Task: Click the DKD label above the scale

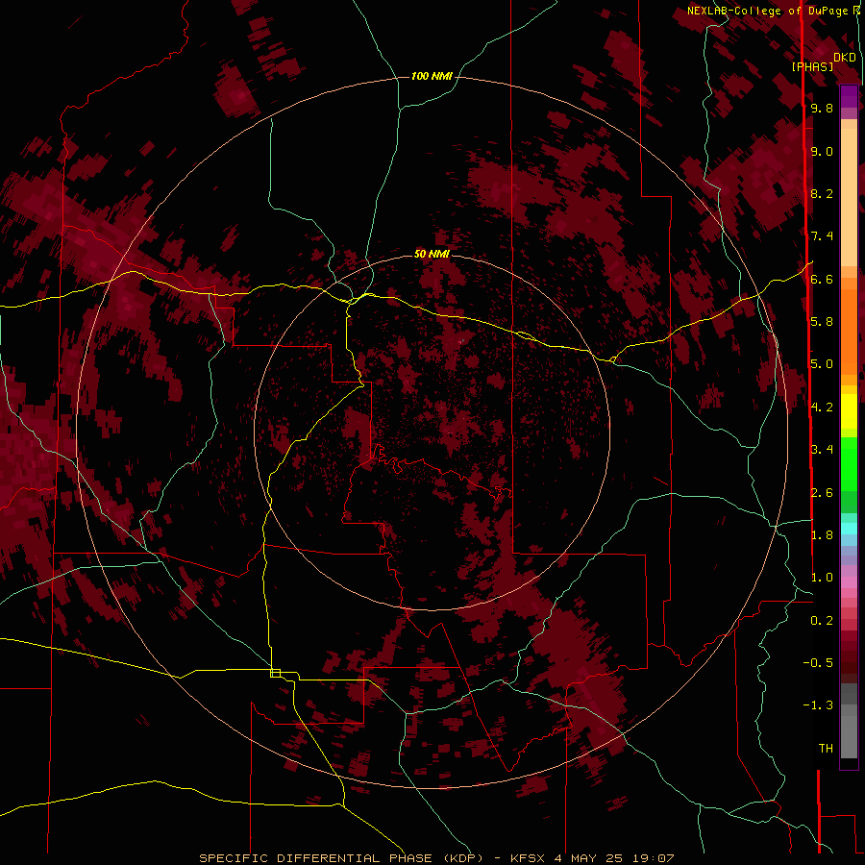Action: tap(845, 58)
